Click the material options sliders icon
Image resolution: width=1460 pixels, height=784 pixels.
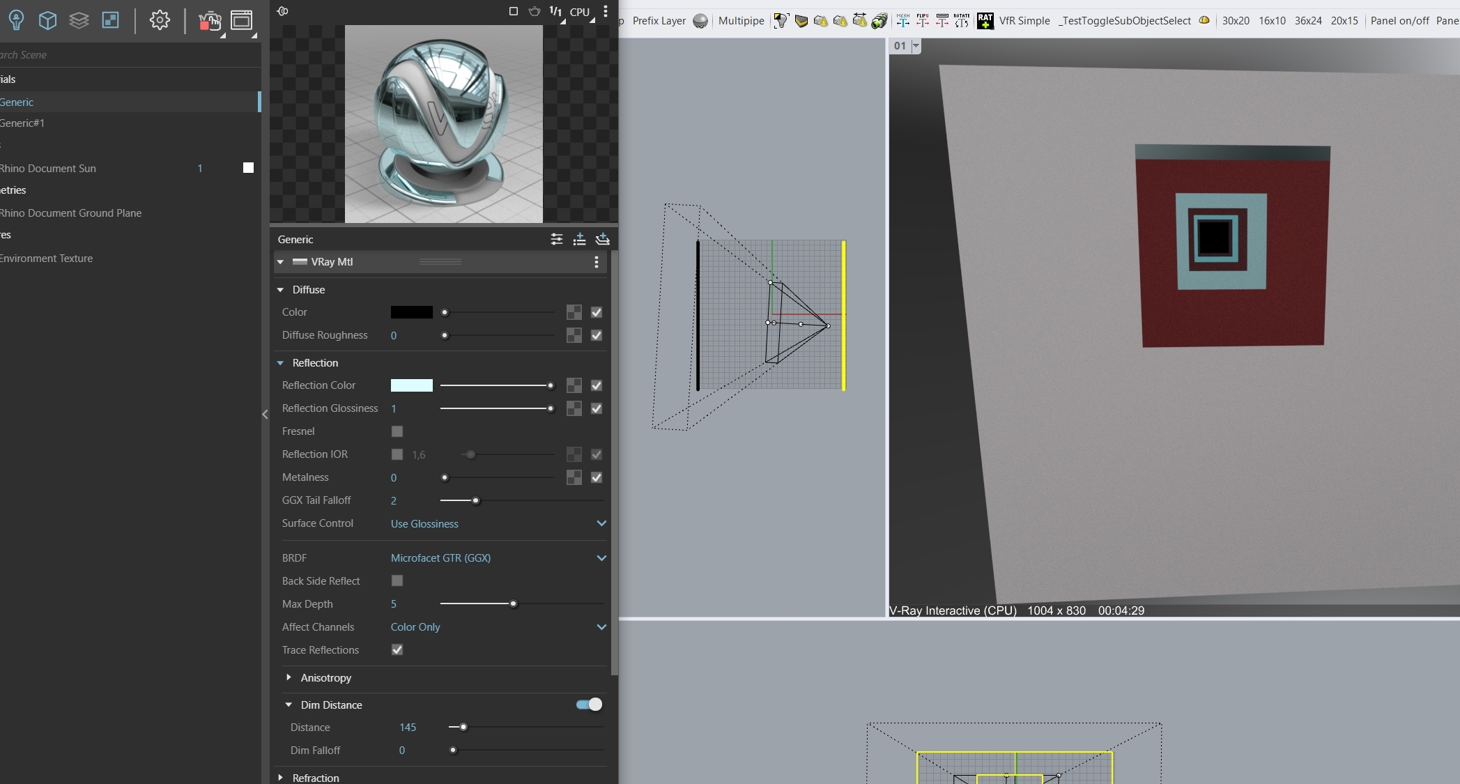coord(556,239)
